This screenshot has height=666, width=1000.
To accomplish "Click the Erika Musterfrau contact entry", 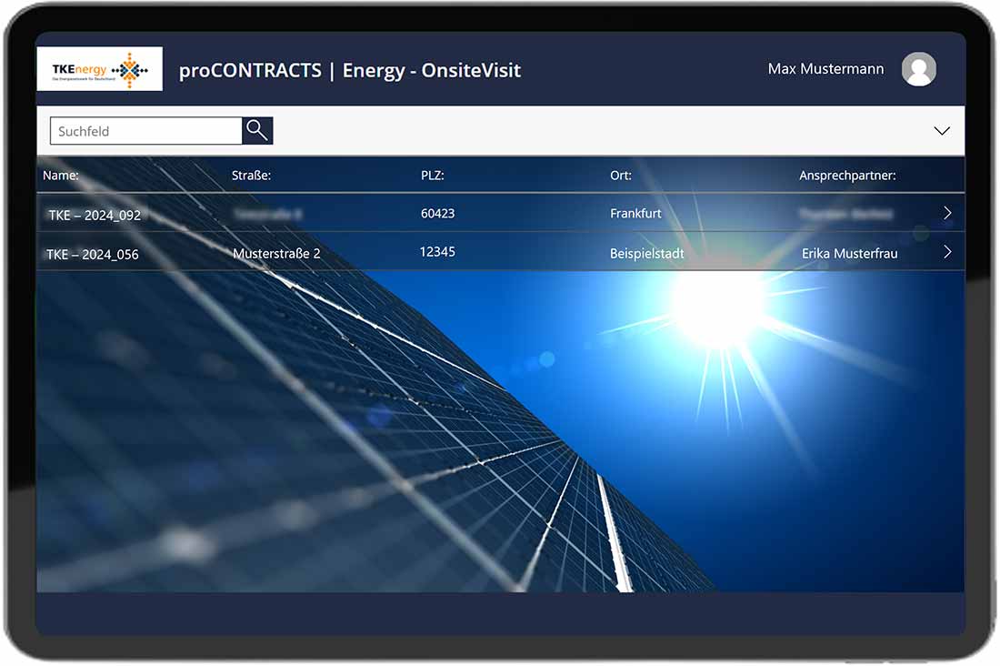I will pos(849,253).
